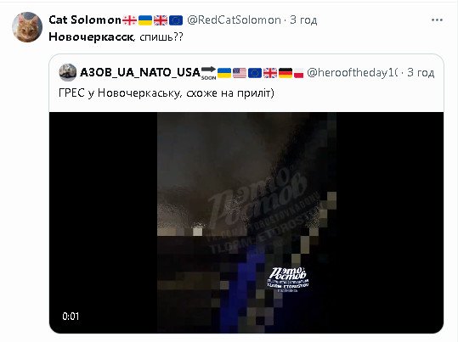This screenshot has height=342, width=458.
Task: Click the quoted tweet's 3 год timestamp
Action: tap(421, 72)
